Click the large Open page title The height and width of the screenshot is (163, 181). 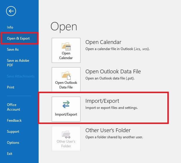click(64, 27)
